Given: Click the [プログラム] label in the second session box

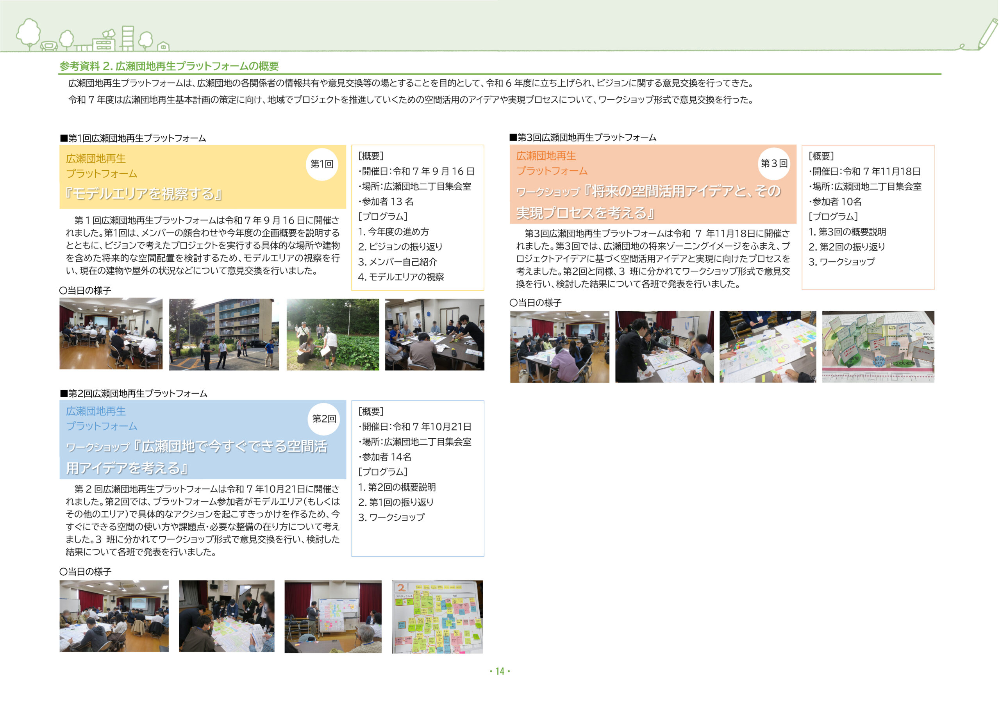Looking at the screenshot, I should click(x=383, y=472).
